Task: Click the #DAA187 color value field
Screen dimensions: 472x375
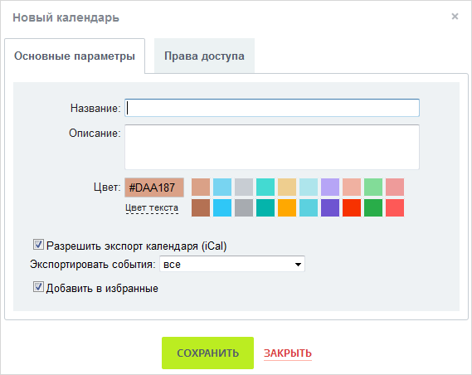Action: (154, 187)
